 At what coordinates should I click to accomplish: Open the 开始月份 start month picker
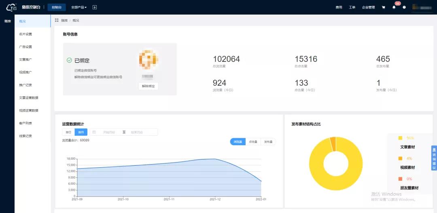[x=109, y=132]
